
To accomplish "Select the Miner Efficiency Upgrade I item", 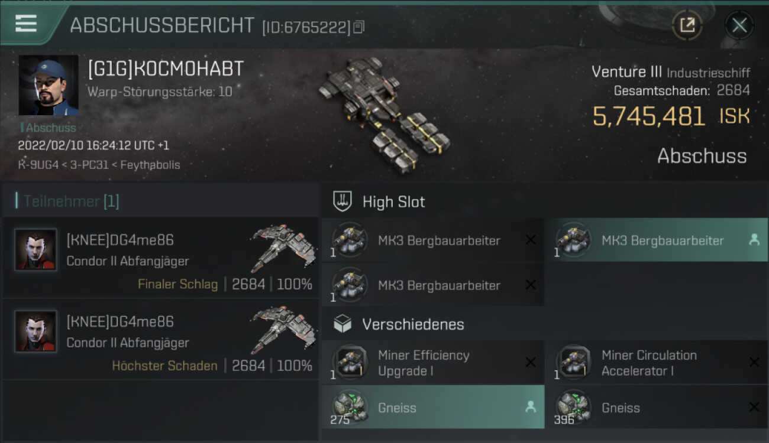I will point(433,363).
